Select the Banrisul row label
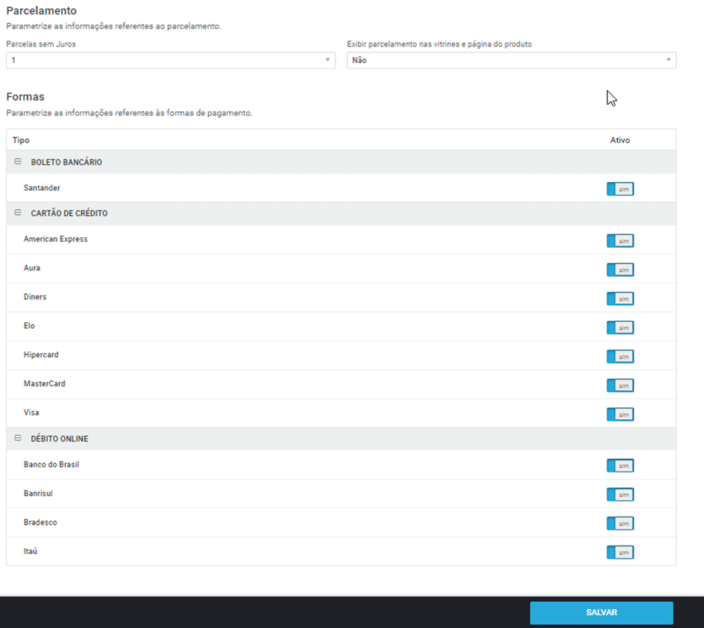 pyautogui.click(x=38, y=493)
